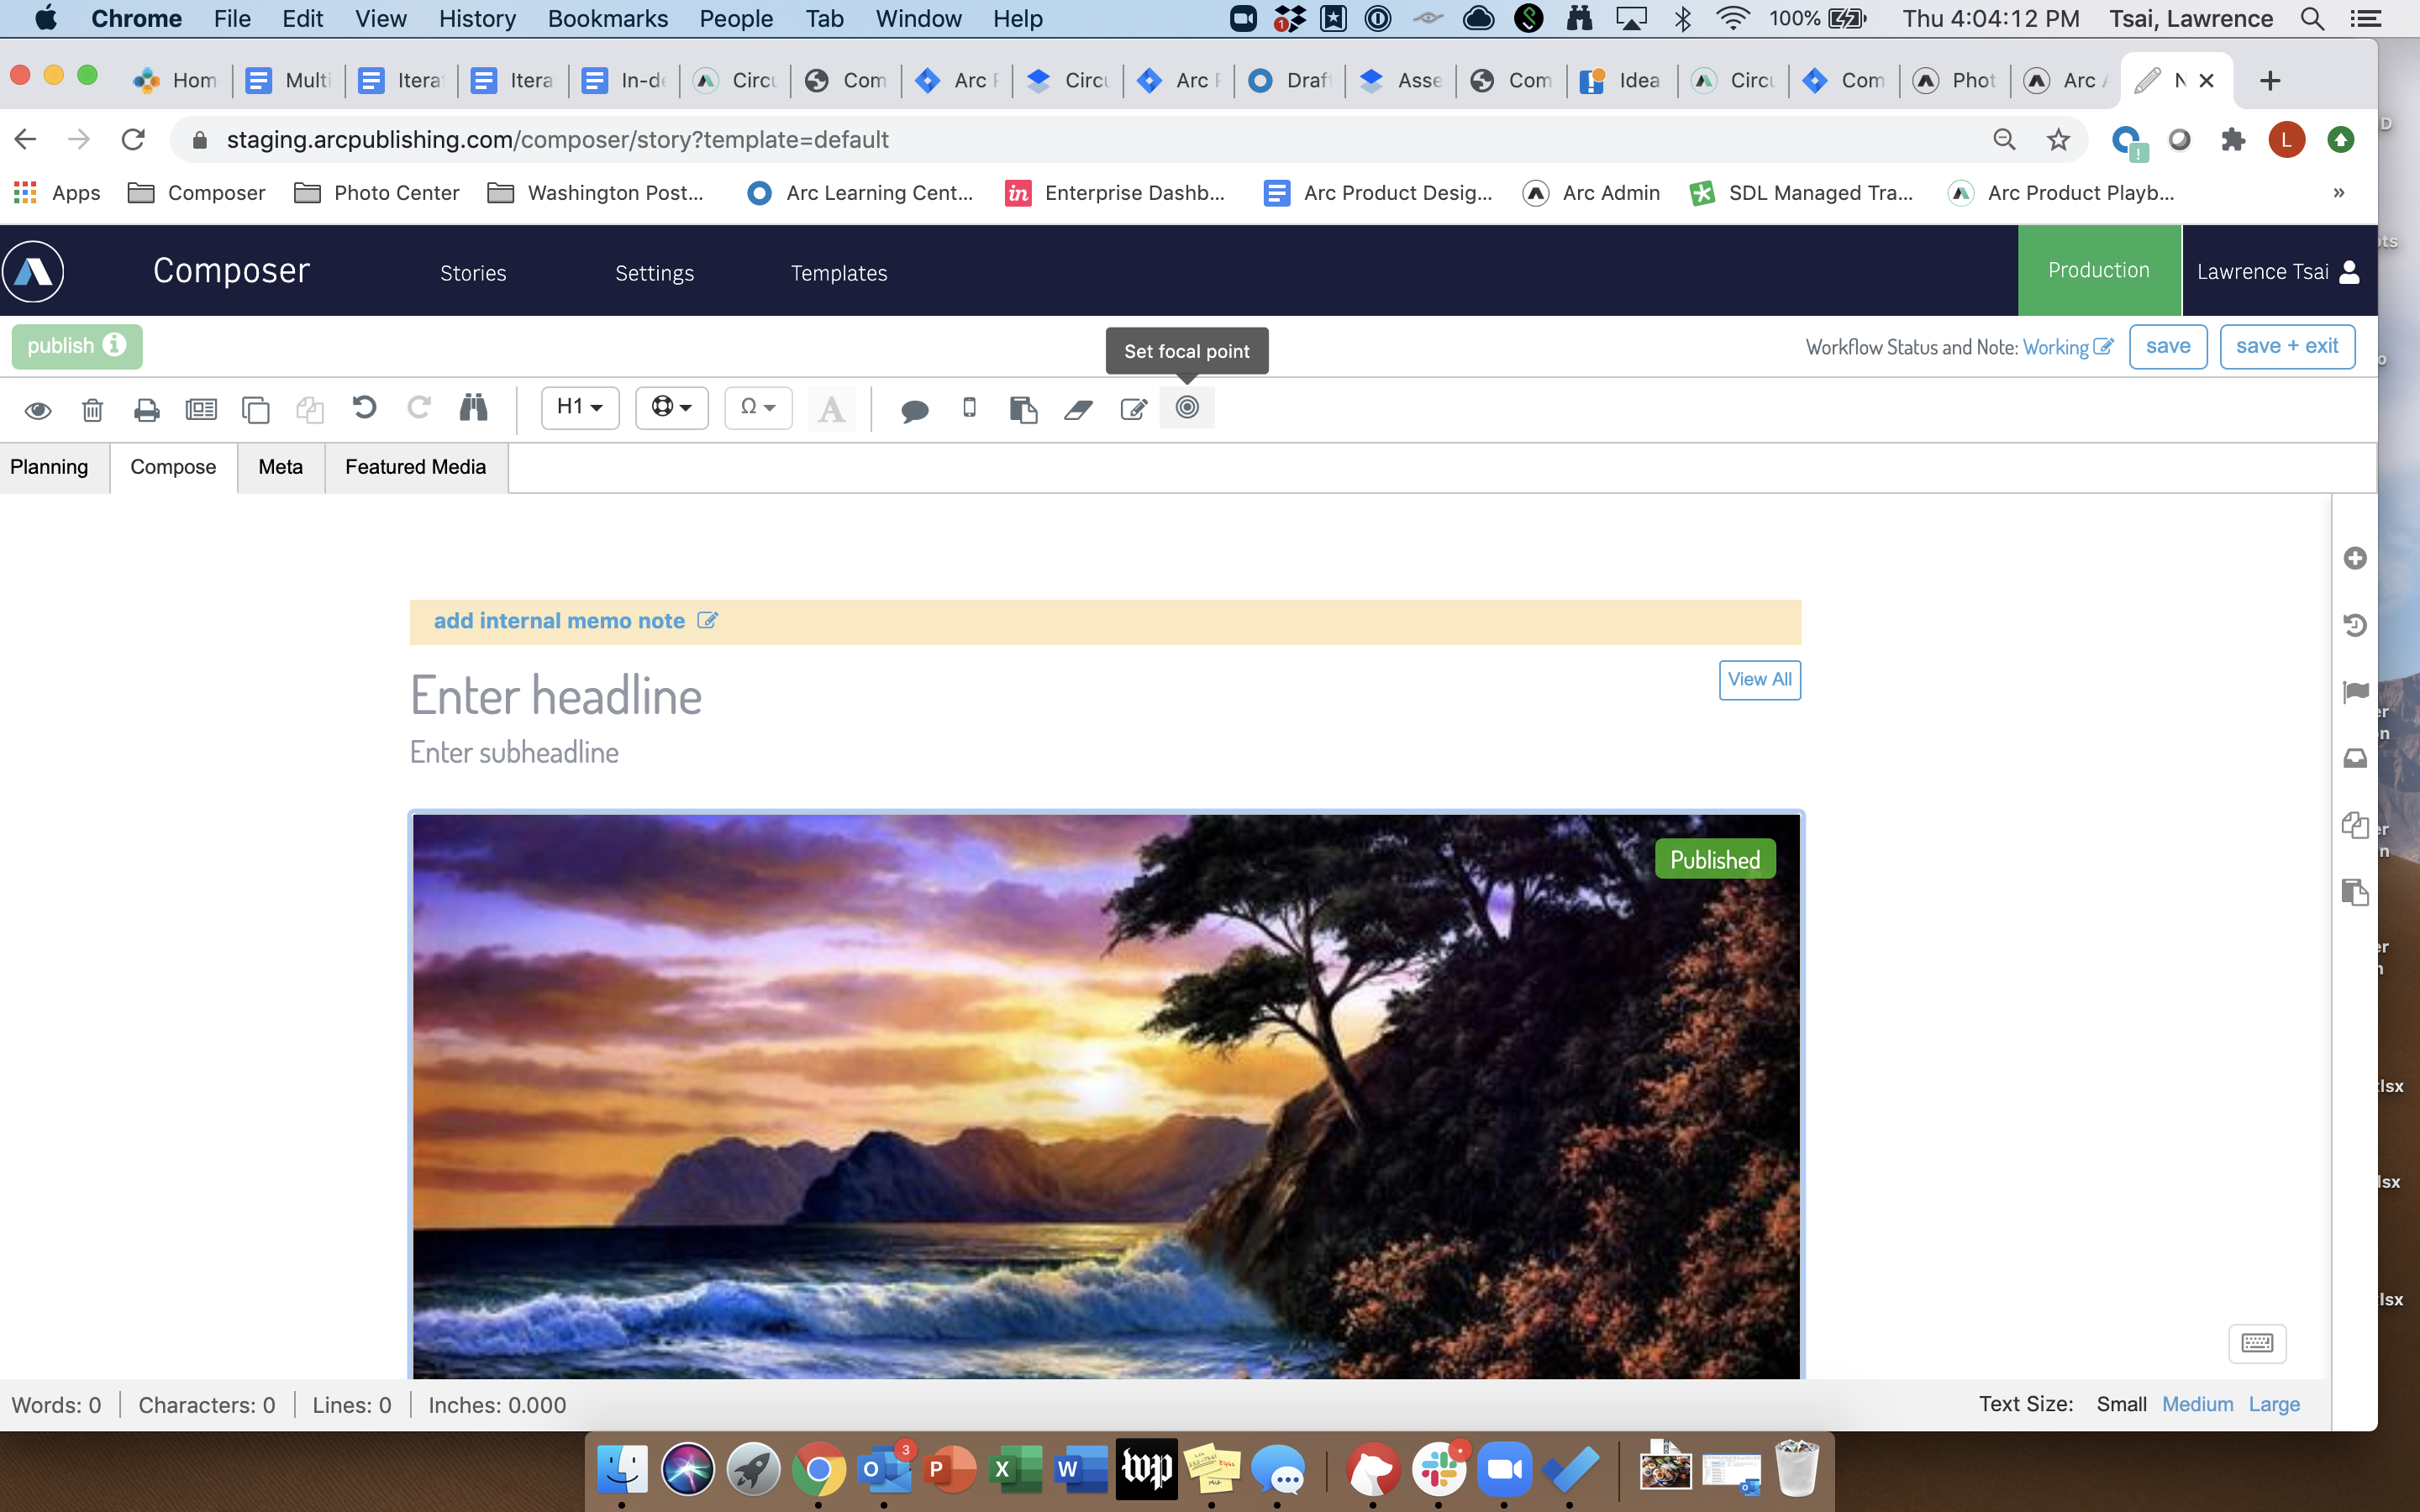Click the copy story icon in toolbar
The width and height of the screenshot is (2420, 1512).
(x=256, y=410)
